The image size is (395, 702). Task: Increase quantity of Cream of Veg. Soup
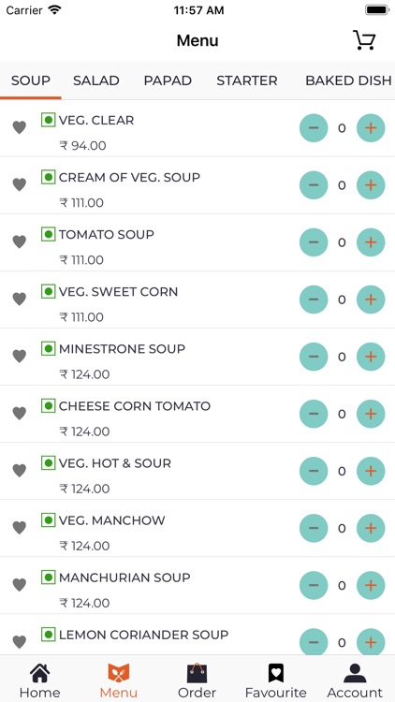point(371,185)
